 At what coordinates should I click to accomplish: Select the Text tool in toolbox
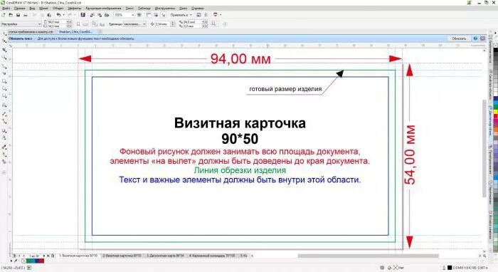[4, 105]
